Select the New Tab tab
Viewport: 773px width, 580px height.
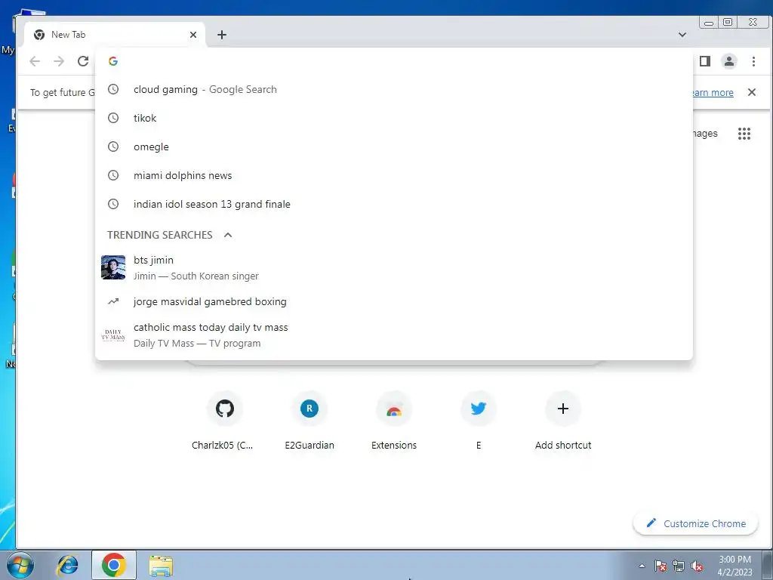coord(115,35)
